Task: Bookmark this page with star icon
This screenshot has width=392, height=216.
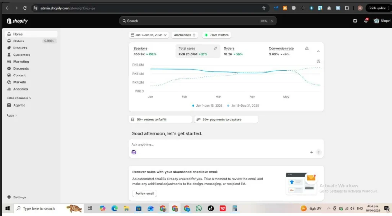Action: [x=264, y=8]
